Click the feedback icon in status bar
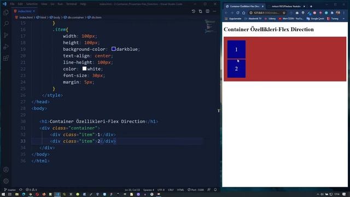Image resolution: width=350 pixels, height=197 pixels. coord(209,190)
